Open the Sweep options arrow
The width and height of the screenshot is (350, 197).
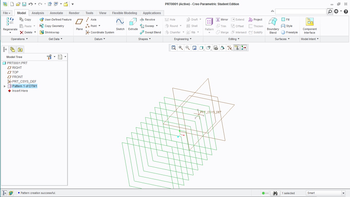point(157,26)
